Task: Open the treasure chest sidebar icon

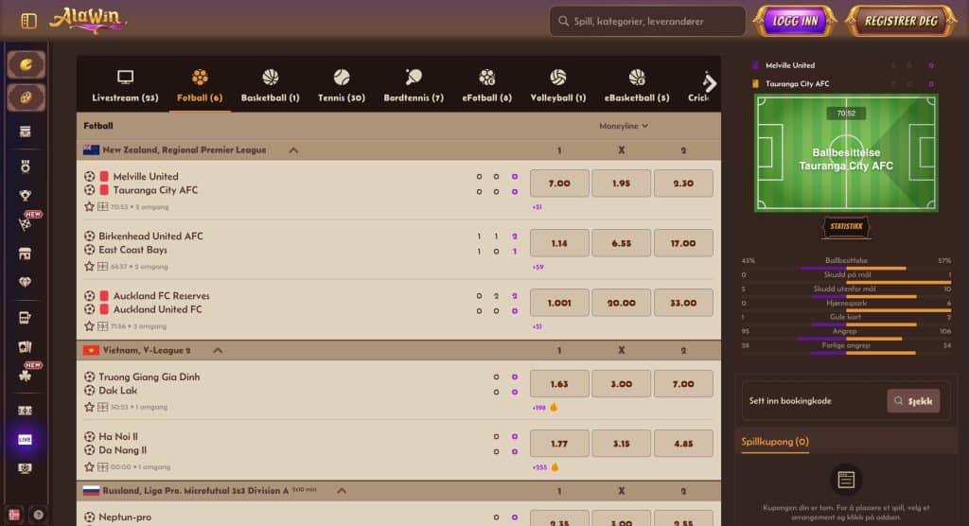Action: tap(26, 131)
